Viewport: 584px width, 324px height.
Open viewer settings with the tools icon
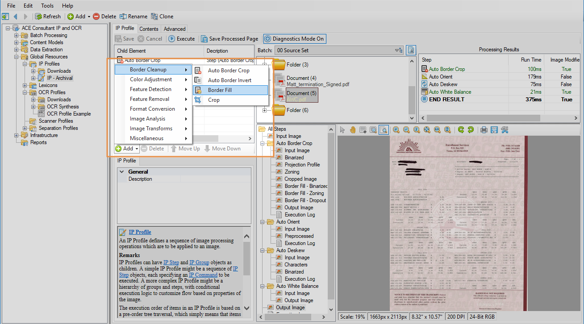point(505,130)
